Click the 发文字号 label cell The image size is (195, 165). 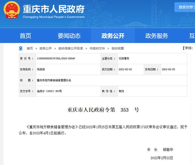coord(27,91)
